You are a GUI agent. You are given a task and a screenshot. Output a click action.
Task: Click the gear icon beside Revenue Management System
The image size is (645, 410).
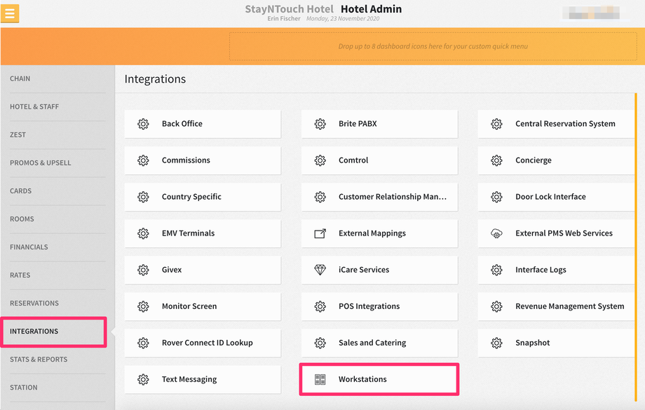click(496, 306)
